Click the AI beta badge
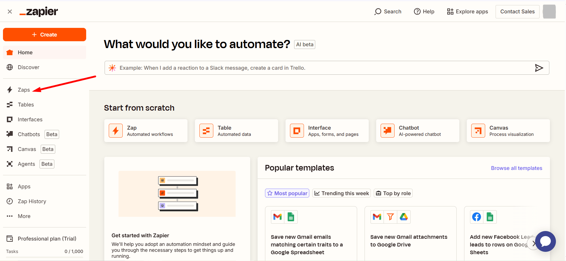 305,44
